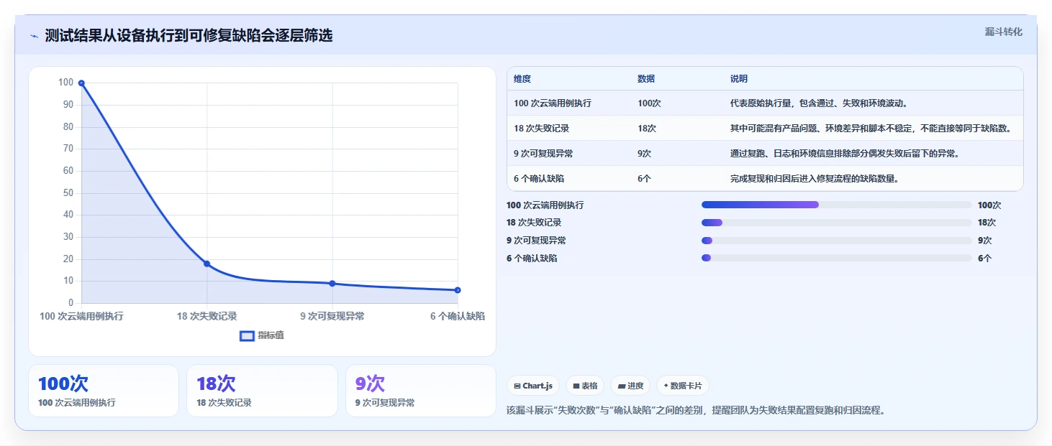Click x-axis label 6 个确认缺陷
This screenshot has height=446, width=1052.
point(458,316)
